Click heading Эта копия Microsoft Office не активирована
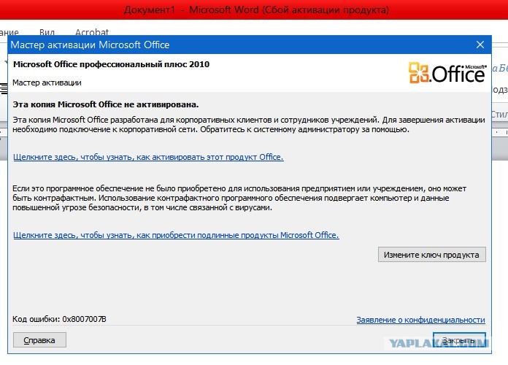This screenshot has width=508, height=365. 106,104
